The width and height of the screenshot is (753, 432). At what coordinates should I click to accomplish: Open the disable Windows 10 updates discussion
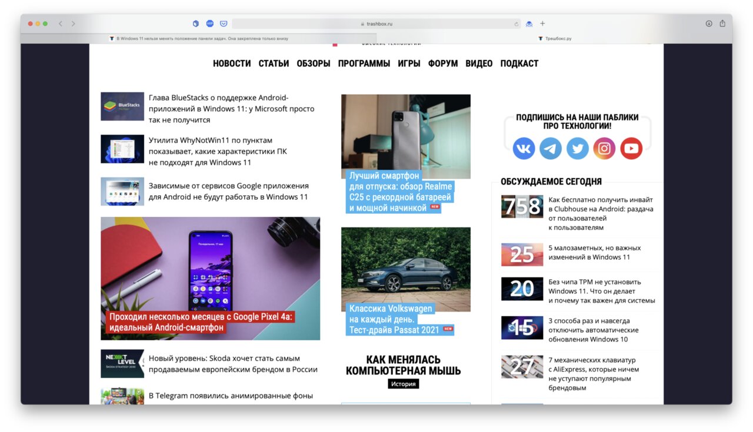(594, 330)
